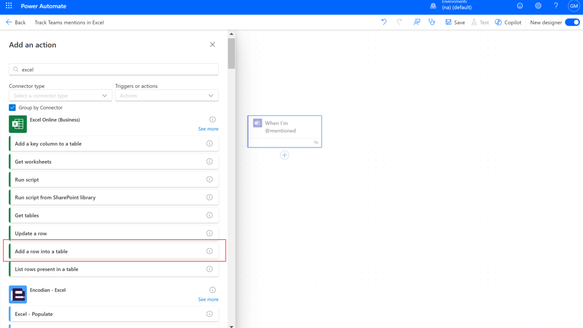Show info for Run script action
Image resolution: width=583 pixels, height=328 pixels.
point(210,179)
